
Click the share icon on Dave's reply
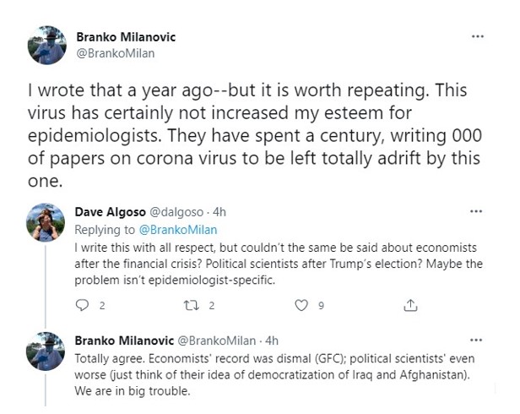click(409, 305)
